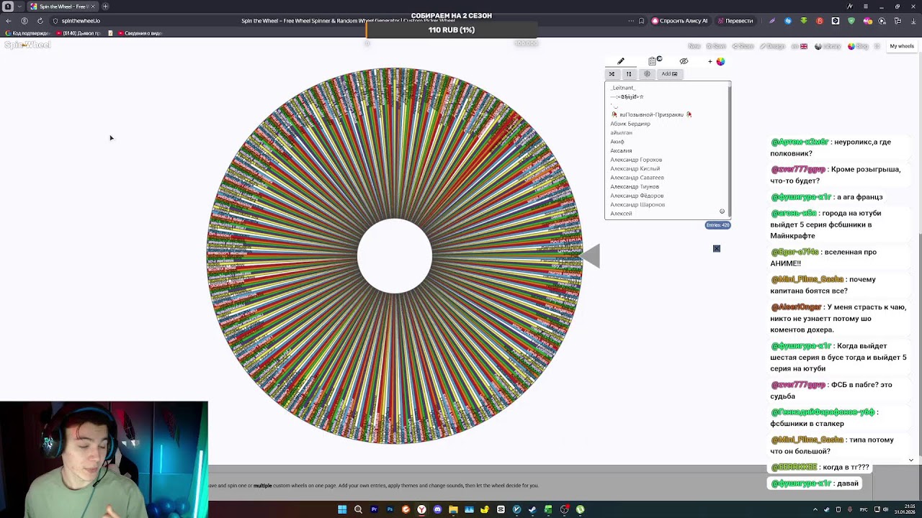Open Yandex Browser from the taskbar

coord(421,509)
